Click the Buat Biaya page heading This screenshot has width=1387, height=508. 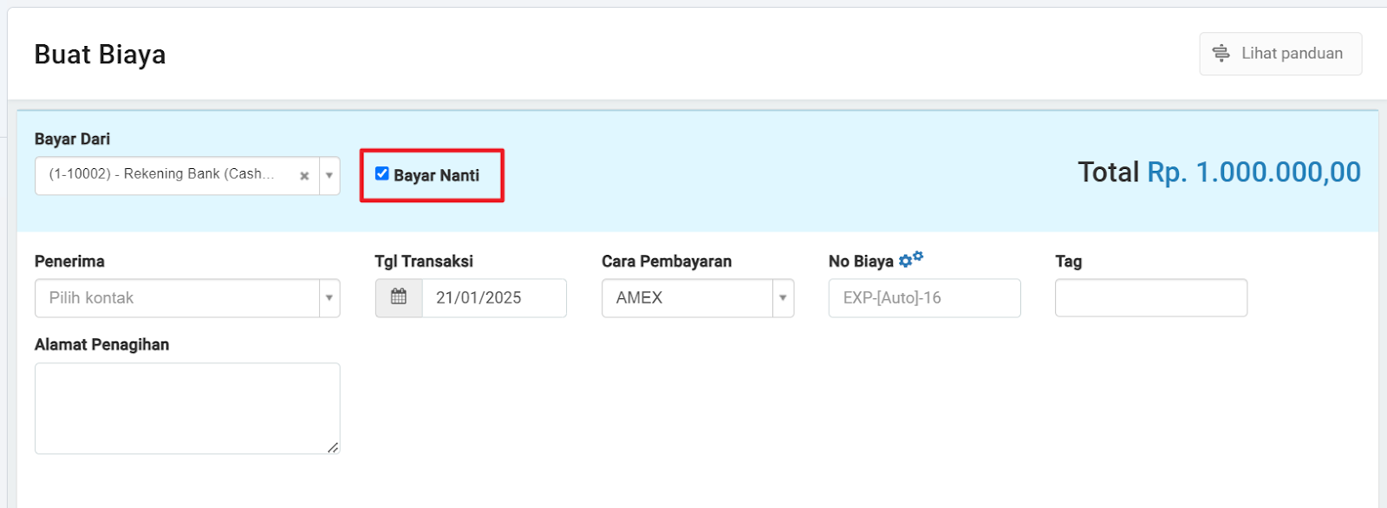100,54
